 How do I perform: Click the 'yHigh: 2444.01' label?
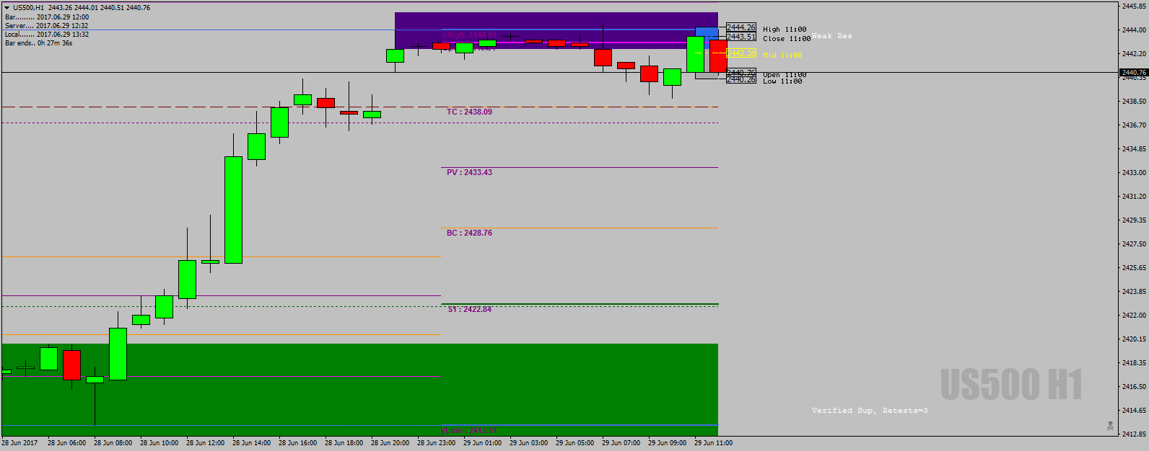[x=469, y=35]
